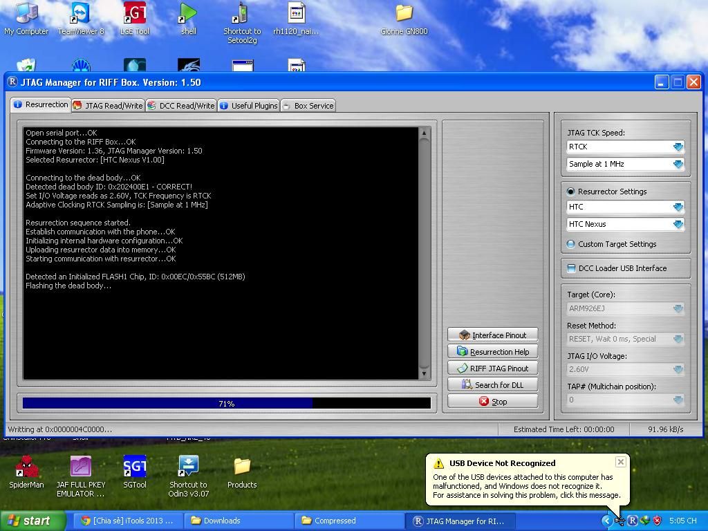The image size is (708, 531).
Task: Select the rh1120_nai file icon on desktop
Action: [x=296, y=18]
